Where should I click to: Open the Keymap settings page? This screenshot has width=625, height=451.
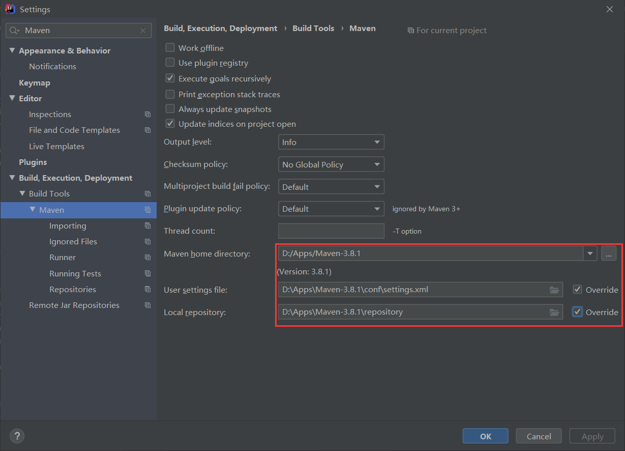35,83
